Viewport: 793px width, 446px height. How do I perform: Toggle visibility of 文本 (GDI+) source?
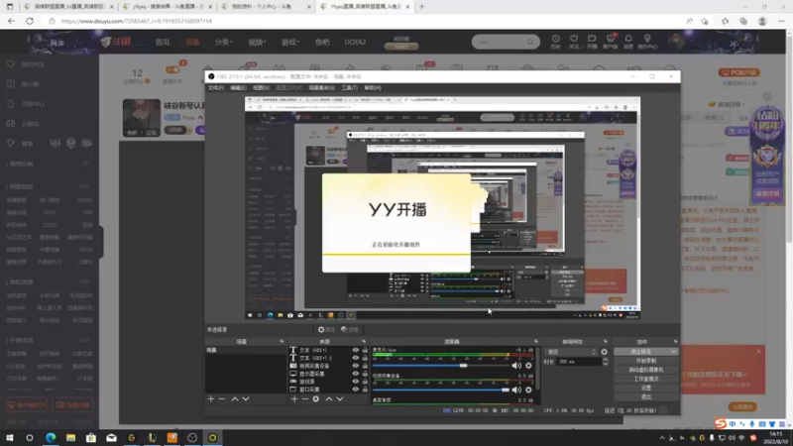(356, 350)
